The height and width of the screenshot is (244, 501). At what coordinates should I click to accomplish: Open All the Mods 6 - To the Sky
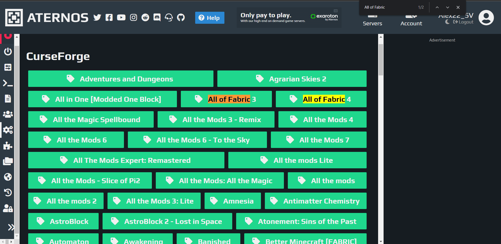[x=197, y=140]
